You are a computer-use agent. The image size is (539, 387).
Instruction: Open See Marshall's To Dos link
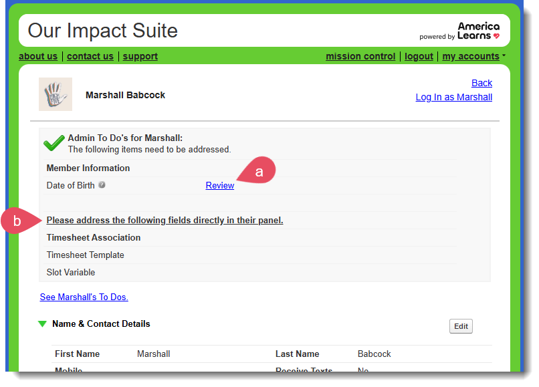(x=84, y=297)
